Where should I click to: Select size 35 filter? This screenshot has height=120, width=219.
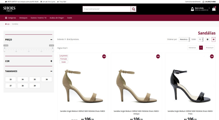35,79
